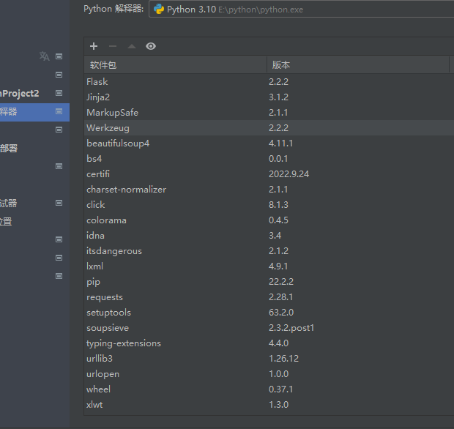The height and width of the screenshot is (429, 454).
Task: Select the MarkupSafe package
Action: point(269,112)
